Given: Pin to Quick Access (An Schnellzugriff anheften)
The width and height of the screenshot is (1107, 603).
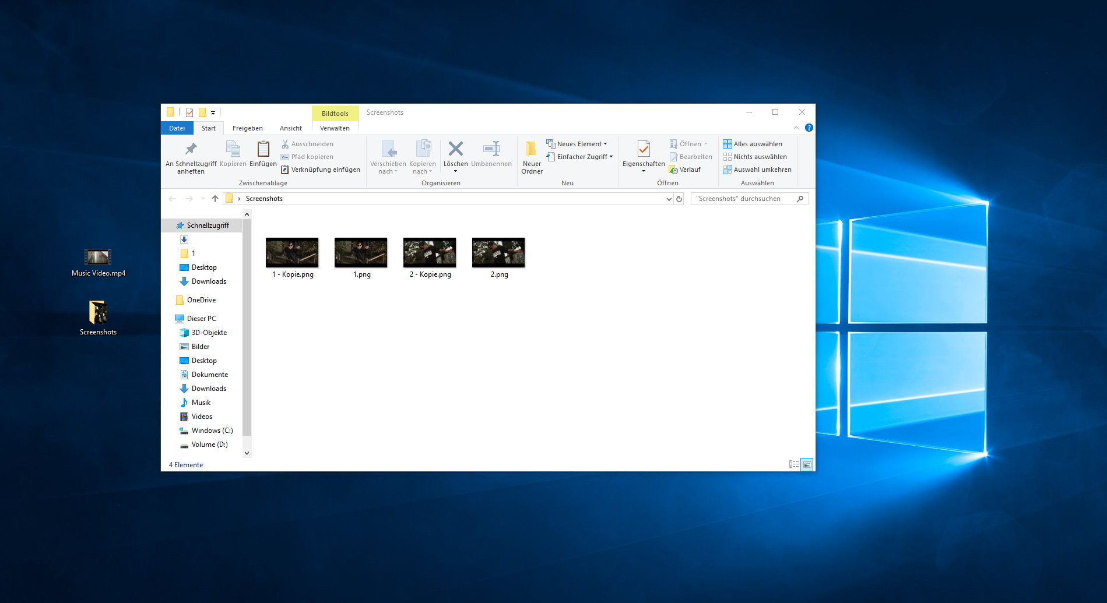Looking at the screenshot, I should click(x=191, y=157).
